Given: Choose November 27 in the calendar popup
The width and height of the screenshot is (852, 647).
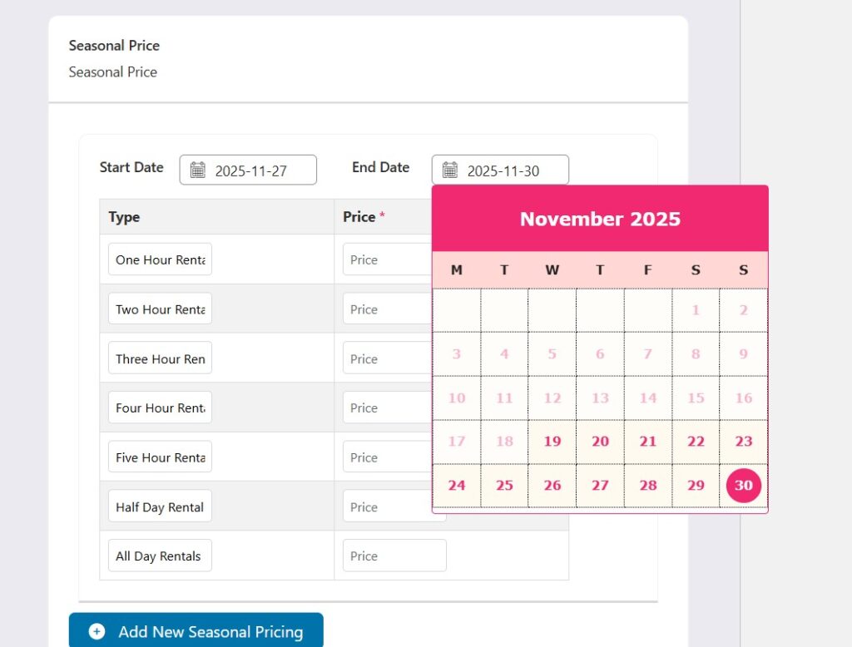Looking at the screenshot, I should (x=599, y=485).
